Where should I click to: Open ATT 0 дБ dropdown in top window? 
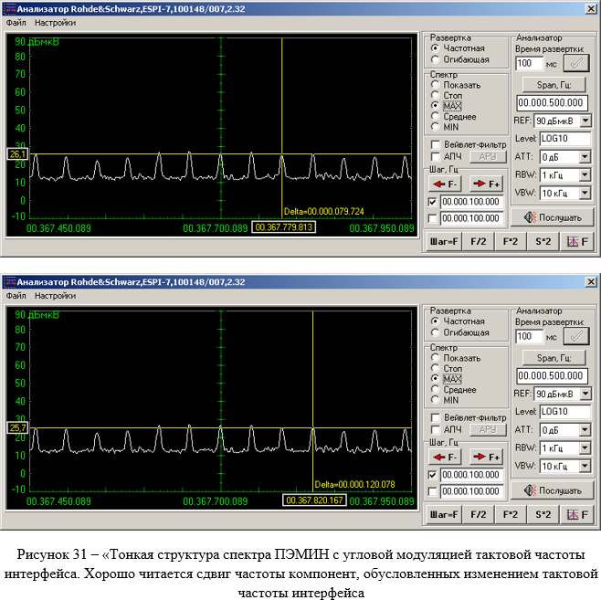[x=585, y=157]
